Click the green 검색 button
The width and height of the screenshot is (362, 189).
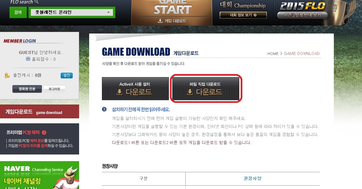pos(18,12)
